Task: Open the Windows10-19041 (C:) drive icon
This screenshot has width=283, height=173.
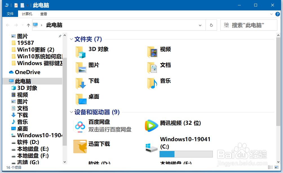Action: [152, 148]
